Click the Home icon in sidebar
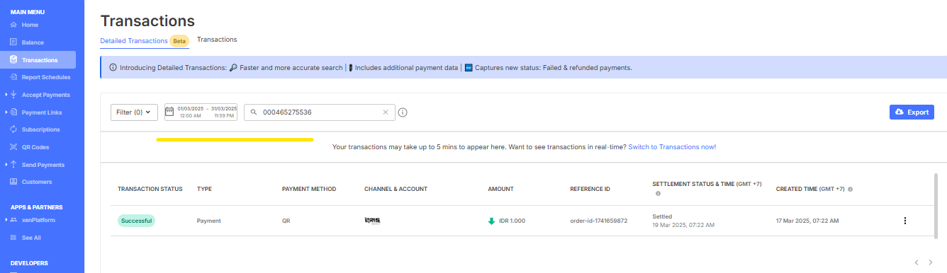Viewport: 947px width, 273px height. tap(13, 25)
